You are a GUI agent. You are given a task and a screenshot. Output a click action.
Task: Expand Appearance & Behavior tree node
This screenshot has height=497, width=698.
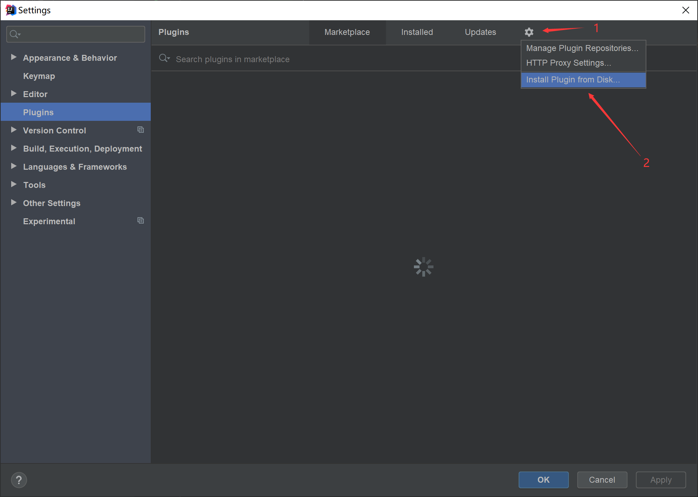coord(14,57)
